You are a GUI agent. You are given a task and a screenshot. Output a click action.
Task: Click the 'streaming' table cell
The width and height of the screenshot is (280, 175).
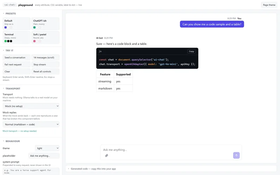click(x=105, y=82)
